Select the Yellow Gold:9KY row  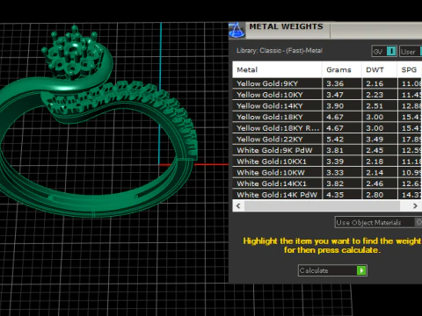point(327,83)
